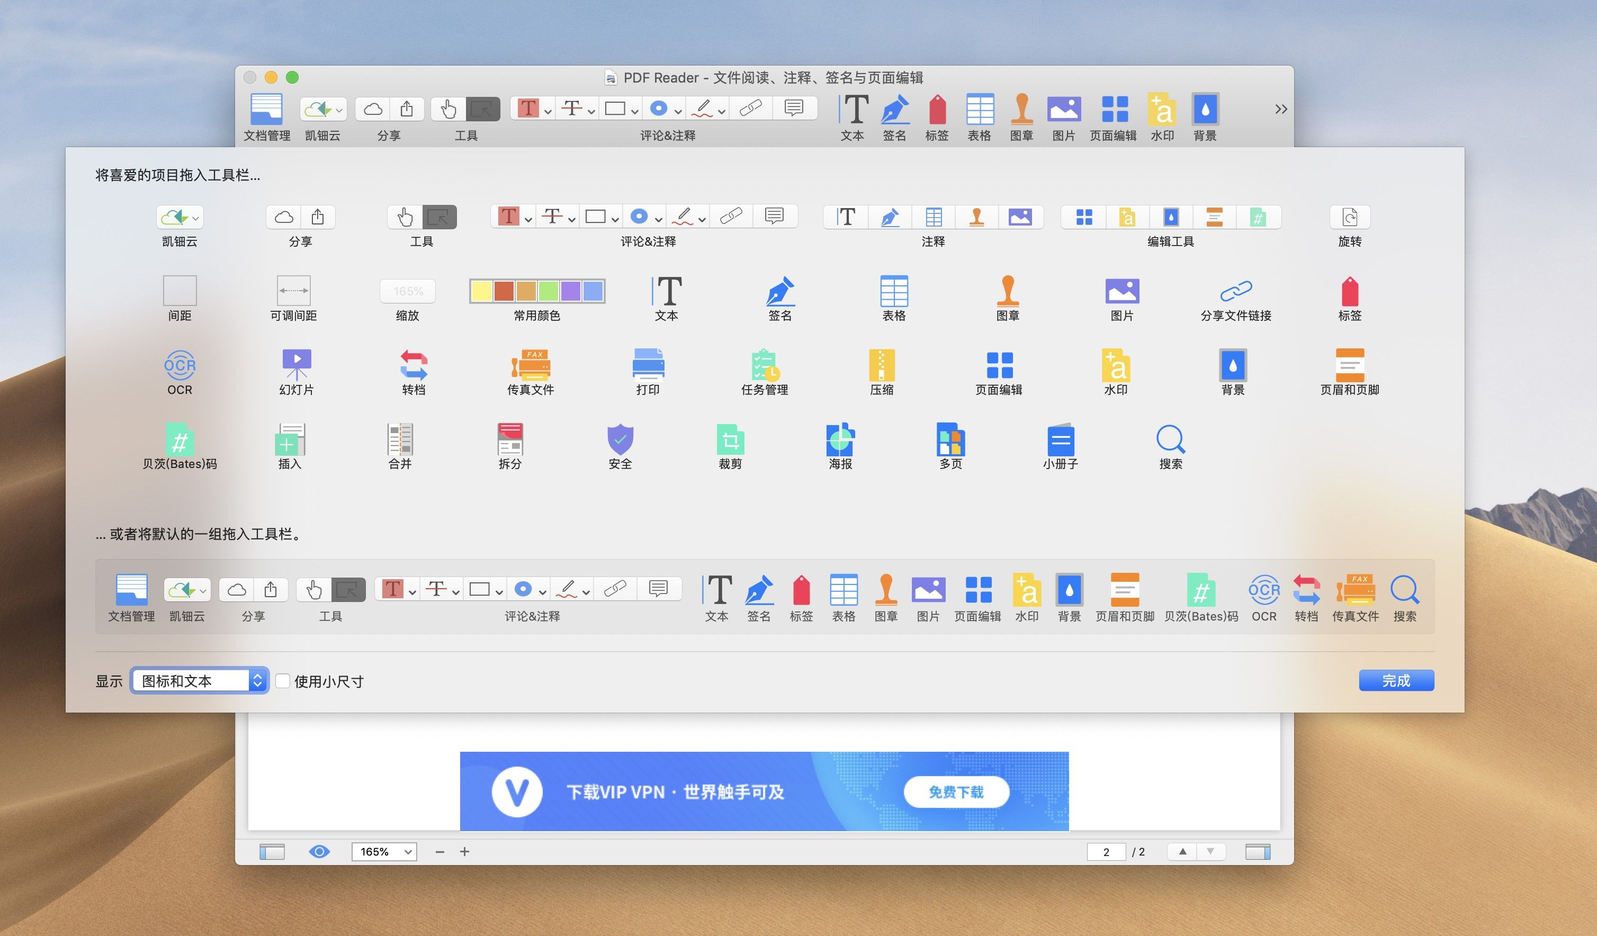Select the 幻灯片 slideshow icon
The height and width of the screenshot is (936, 1597).
297,365
